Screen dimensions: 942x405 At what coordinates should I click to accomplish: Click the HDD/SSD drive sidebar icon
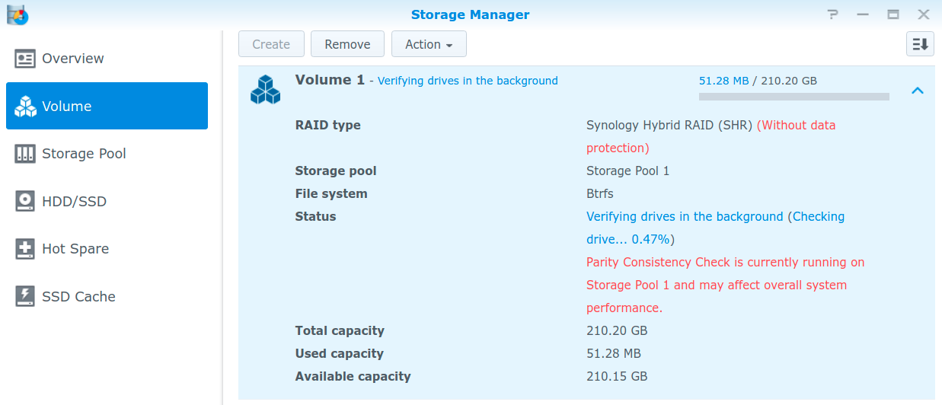click(25, 202)
